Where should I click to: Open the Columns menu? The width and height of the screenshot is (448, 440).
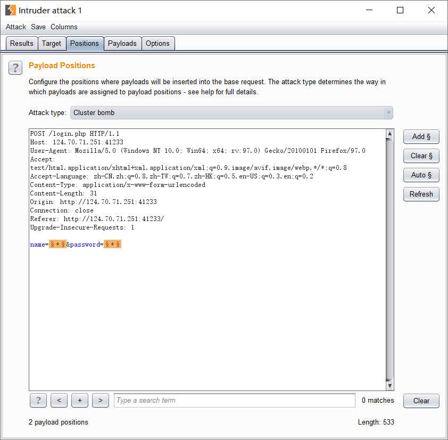click(x=64, y=27)
